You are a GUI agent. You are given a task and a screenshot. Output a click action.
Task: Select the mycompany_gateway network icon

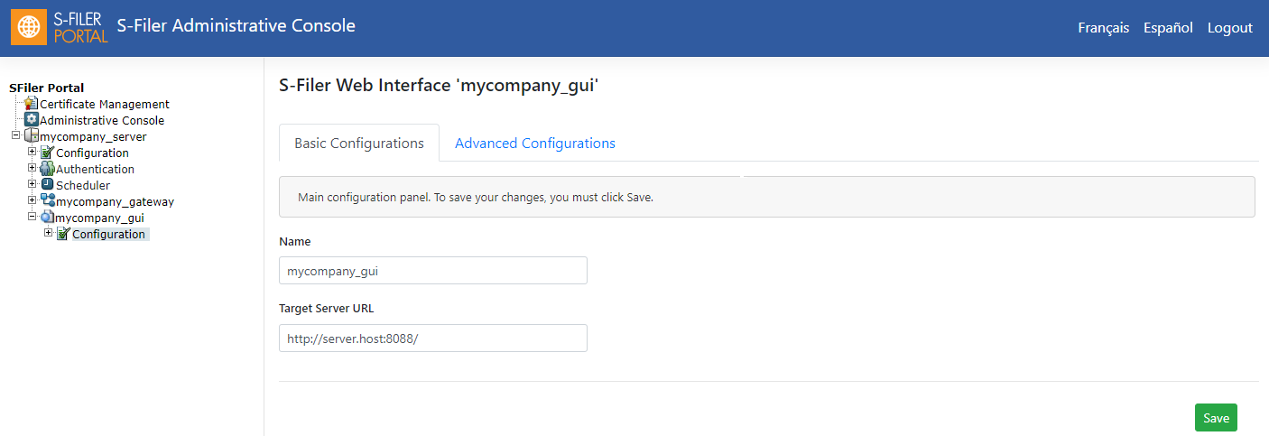click(x=48, y=201)
